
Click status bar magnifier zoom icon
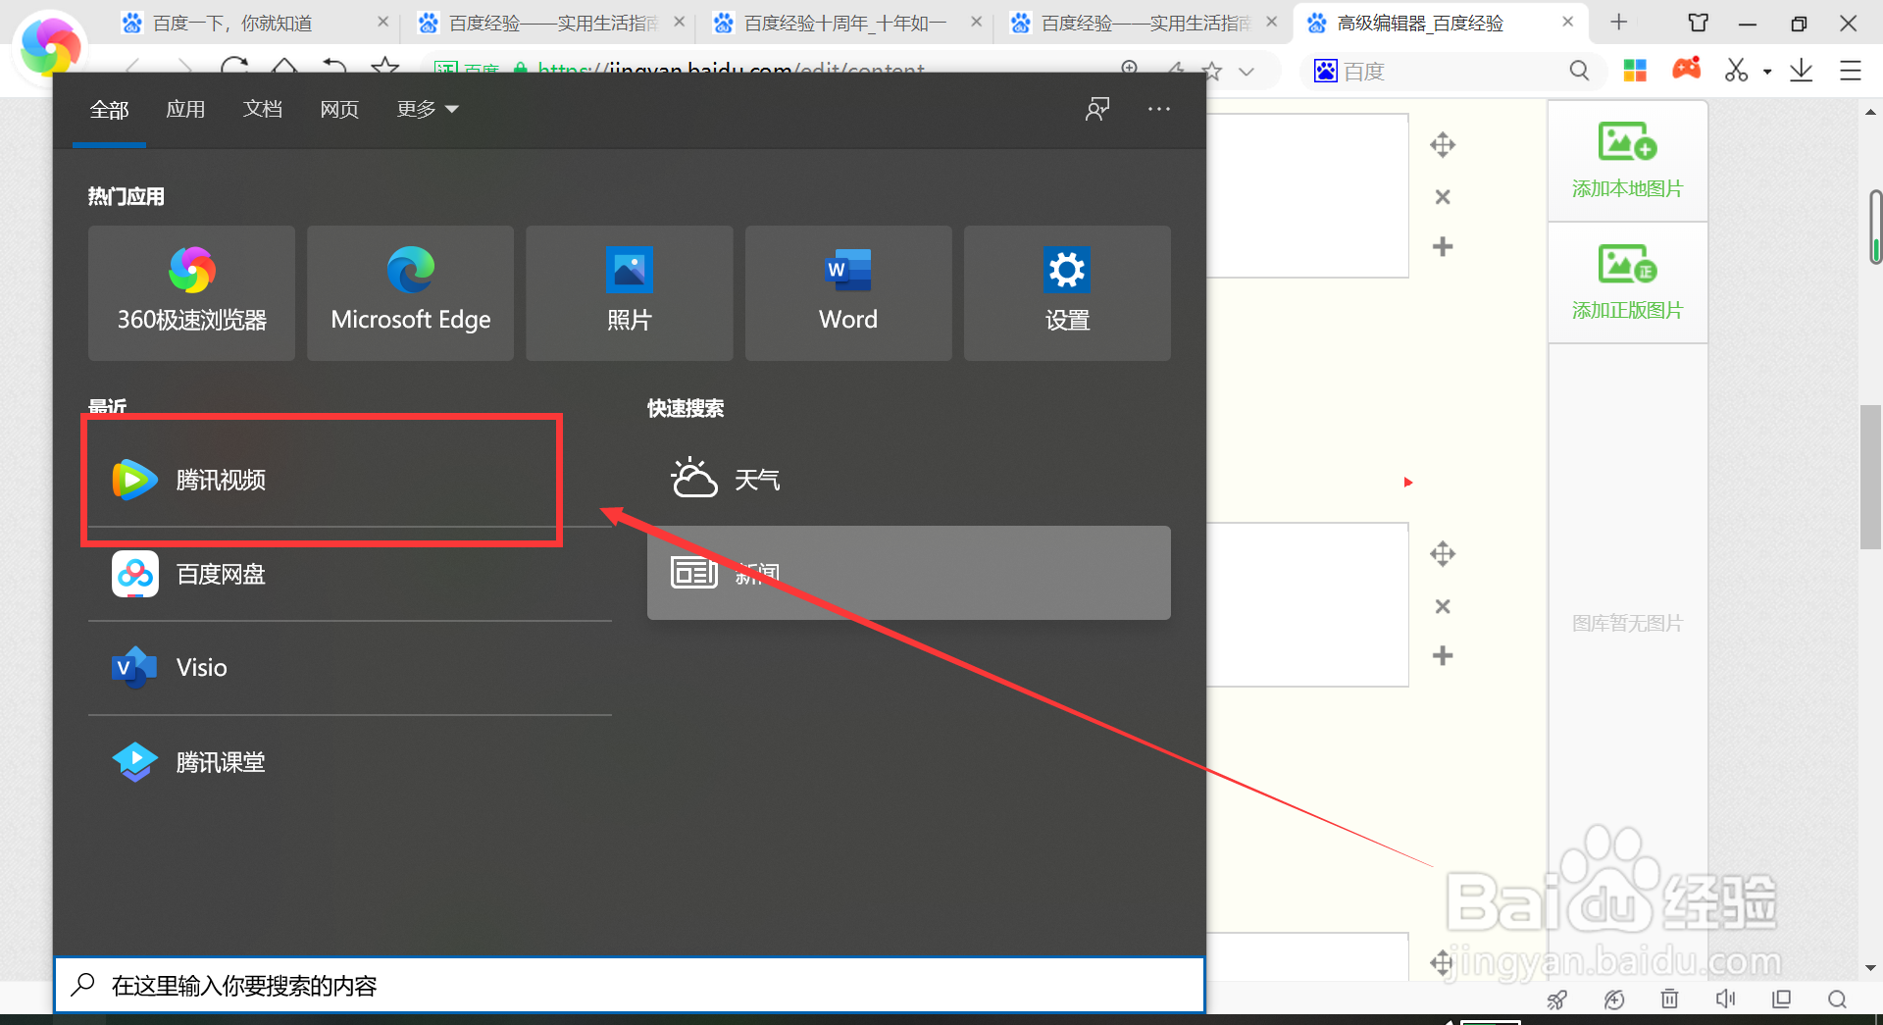tap(1838, 999)
